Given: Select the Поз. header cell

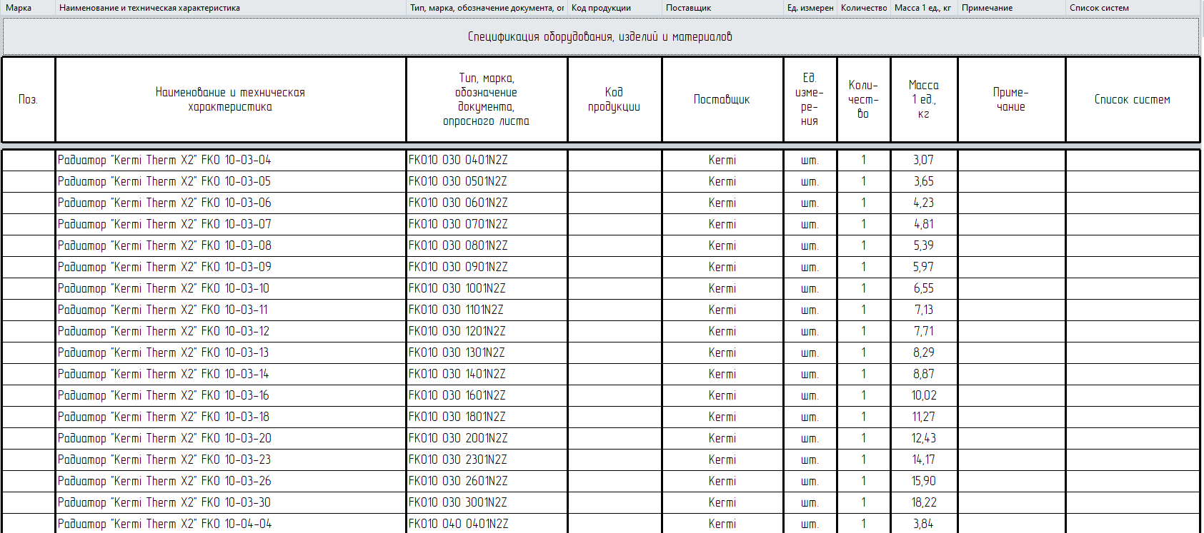Looking at the screenshot, I should (28, 99).
